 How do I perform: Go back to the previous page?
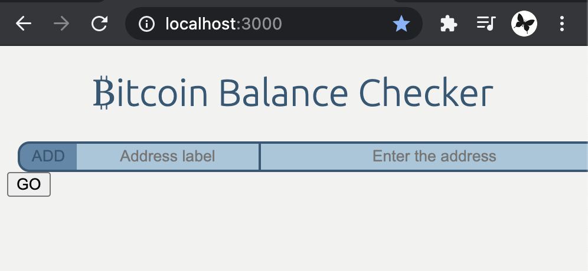tap(24, 24)
